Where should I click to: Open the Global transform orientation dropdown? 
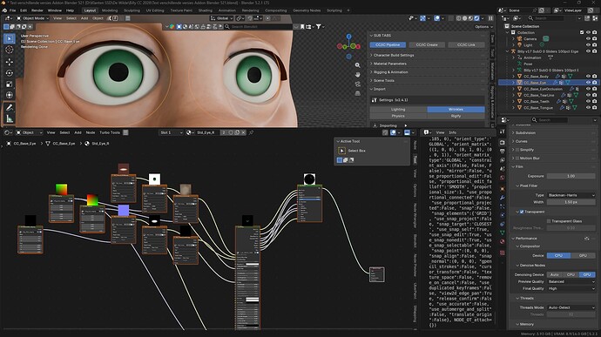[x=222, y=18]
